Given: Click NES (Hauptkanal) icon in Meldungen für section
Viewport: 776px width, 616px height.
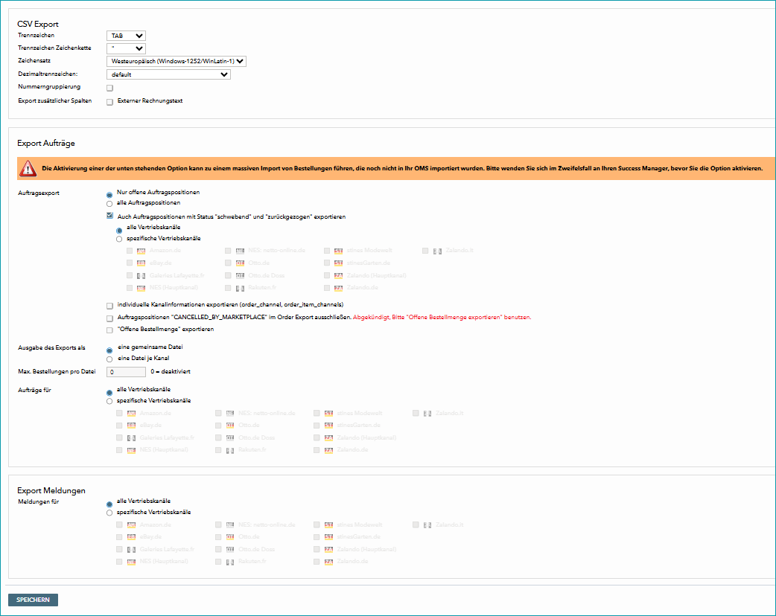Looking at the screenshot, I should pos(131,562).
